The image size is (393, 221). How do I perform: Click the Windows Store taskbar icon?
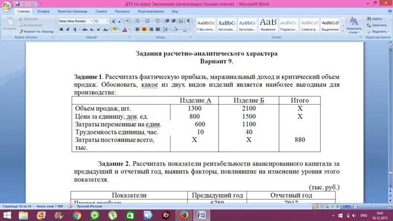point(130,215)
